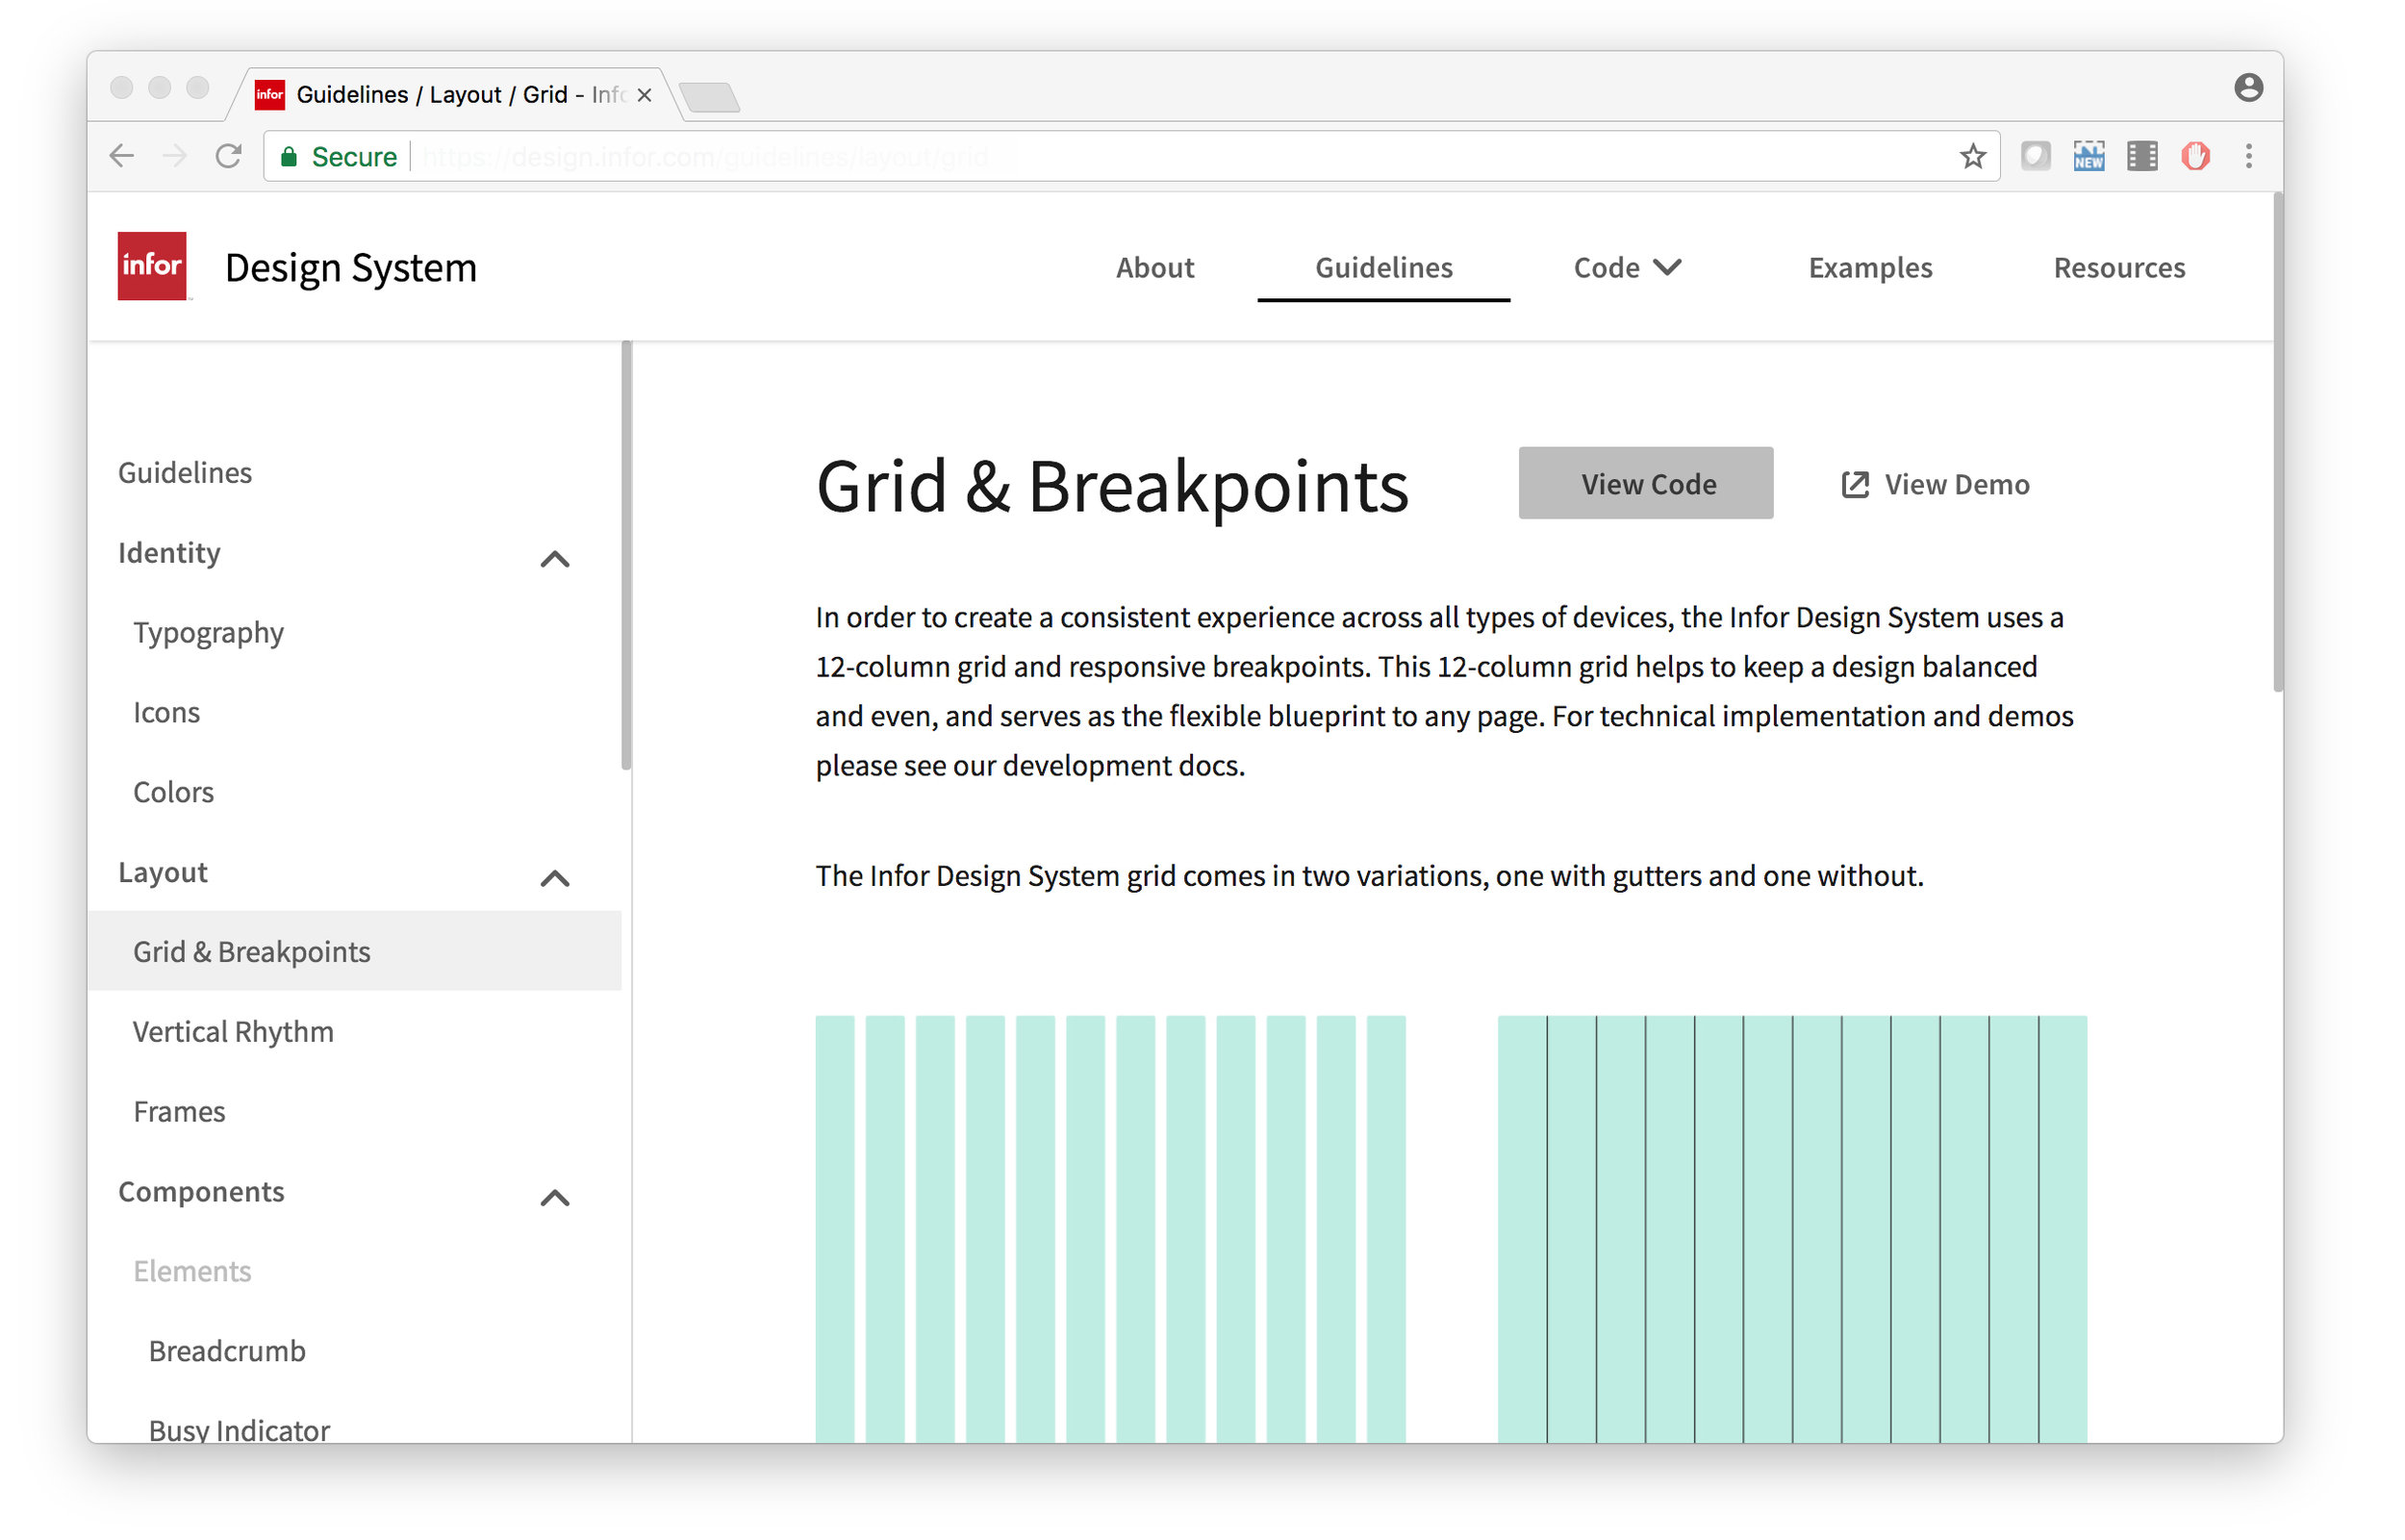Click the green Secure lock icon

pos(289,156)
